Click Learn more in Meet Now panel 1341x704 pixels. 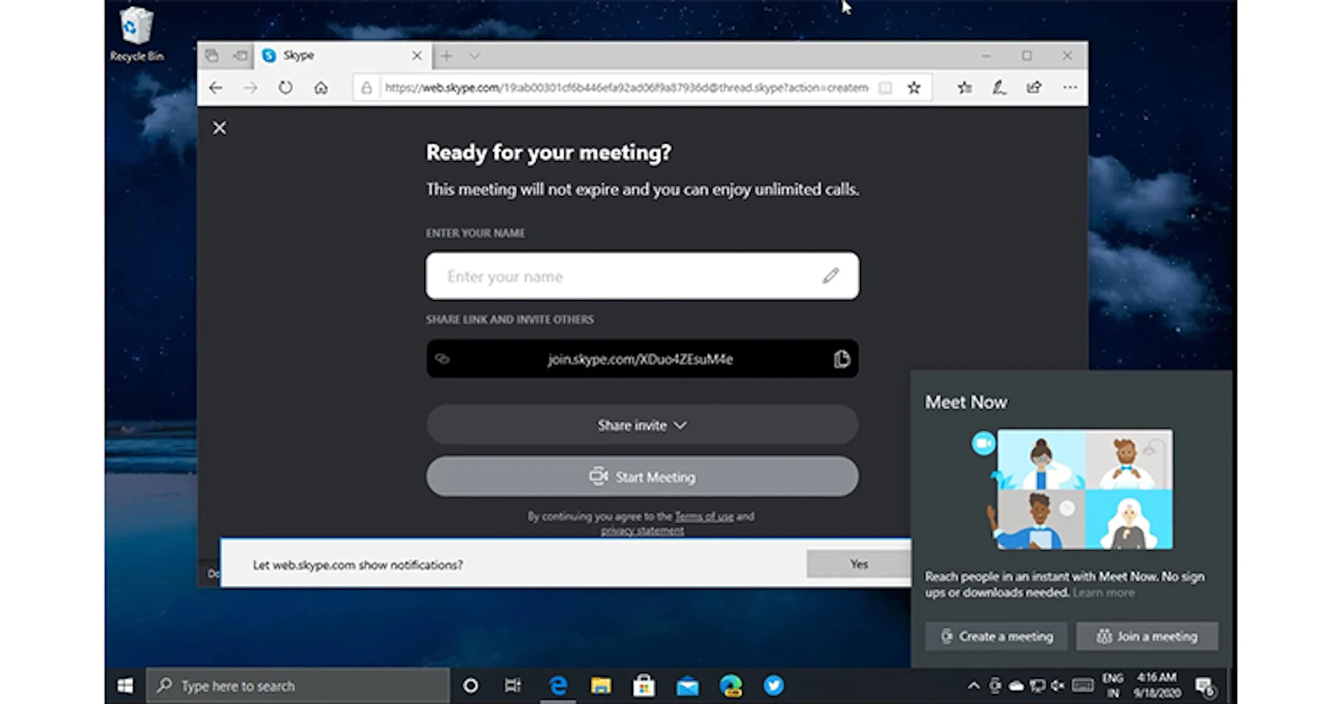tap(1104, 593)
